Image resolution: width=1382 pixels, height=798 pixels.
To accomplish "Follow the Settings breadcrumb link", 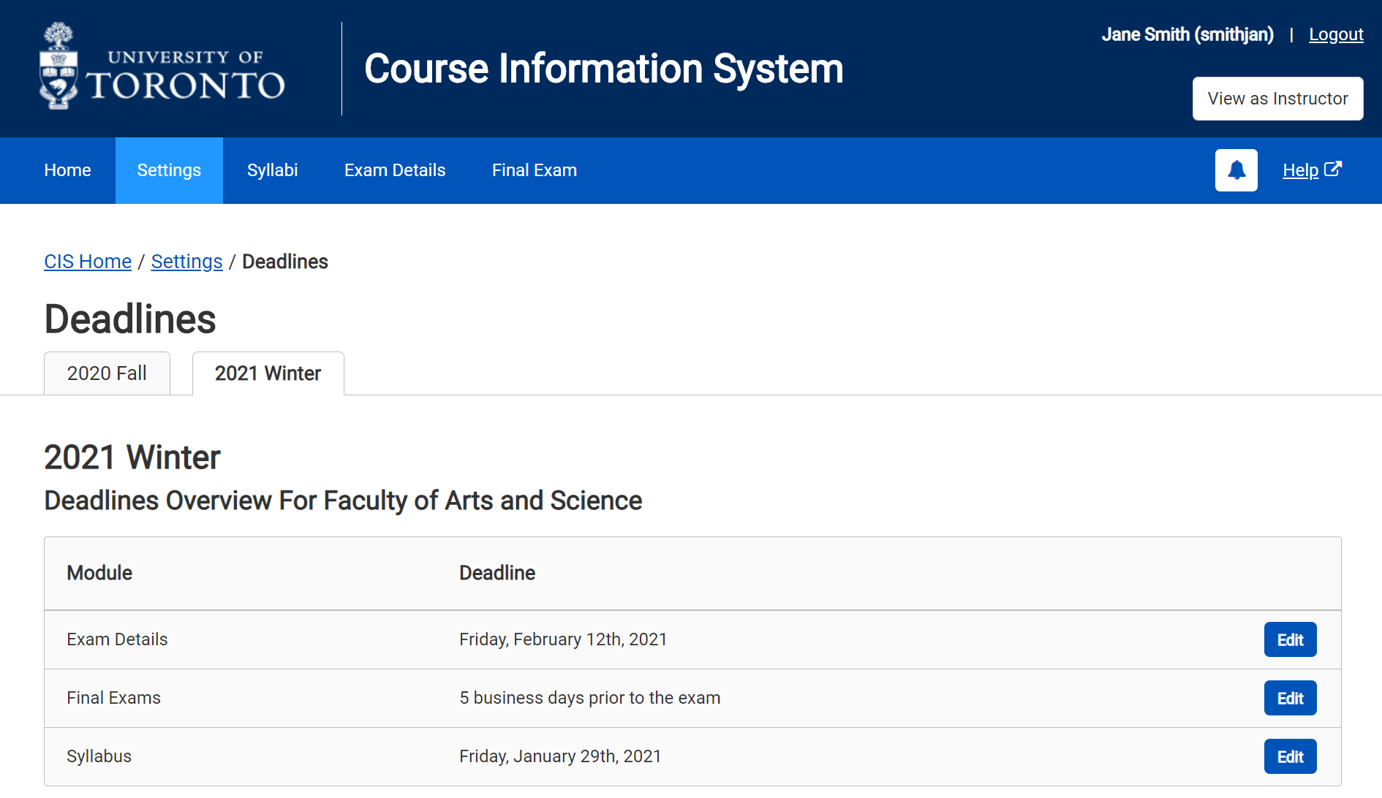I will tap(186, 262).
